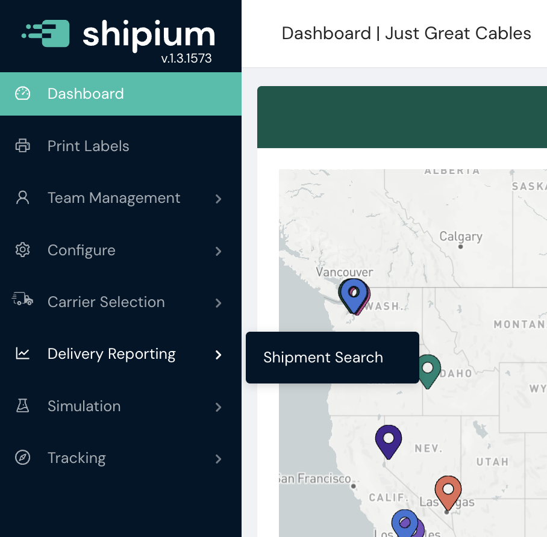Viewport: 547px width, 537px height.
Task: Click the Dashboard | Just Great Cables title
Action: [x=407, y=34]
